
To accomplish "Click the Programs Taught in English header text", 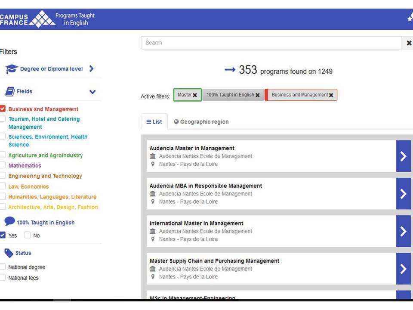I will click(x=75, y=19).
